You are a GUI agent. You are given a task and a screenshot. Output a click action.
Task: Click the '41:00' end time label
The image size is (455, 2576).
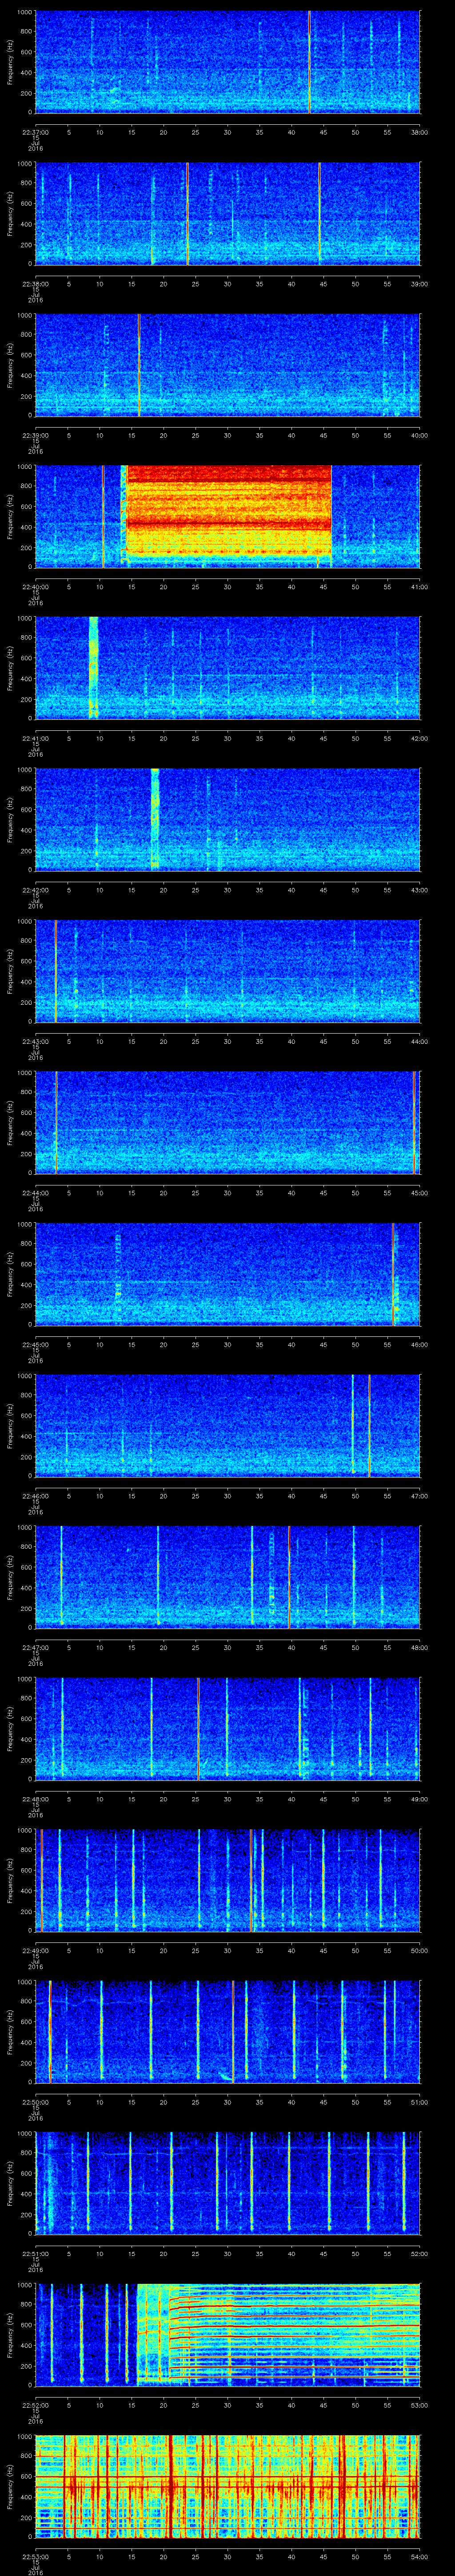(419, 587)
